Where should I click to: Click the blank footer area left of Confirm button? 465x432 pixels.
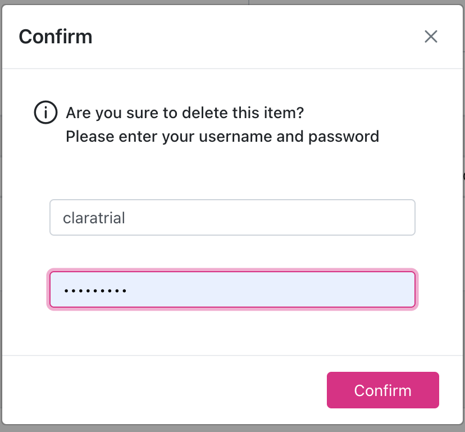(168, 390)
